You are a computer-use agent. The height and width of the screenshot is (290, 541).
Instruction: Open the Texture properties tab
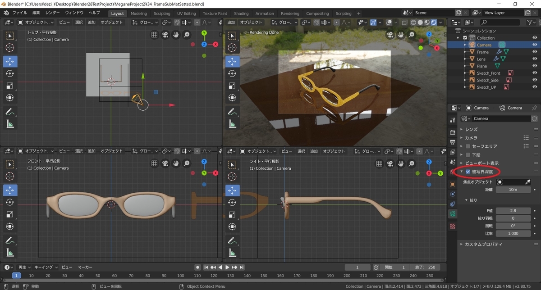pos(453,226)
